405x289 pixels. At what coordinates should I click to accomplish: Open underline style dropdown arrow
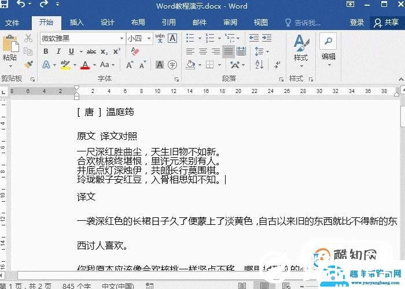coord(81,51)
